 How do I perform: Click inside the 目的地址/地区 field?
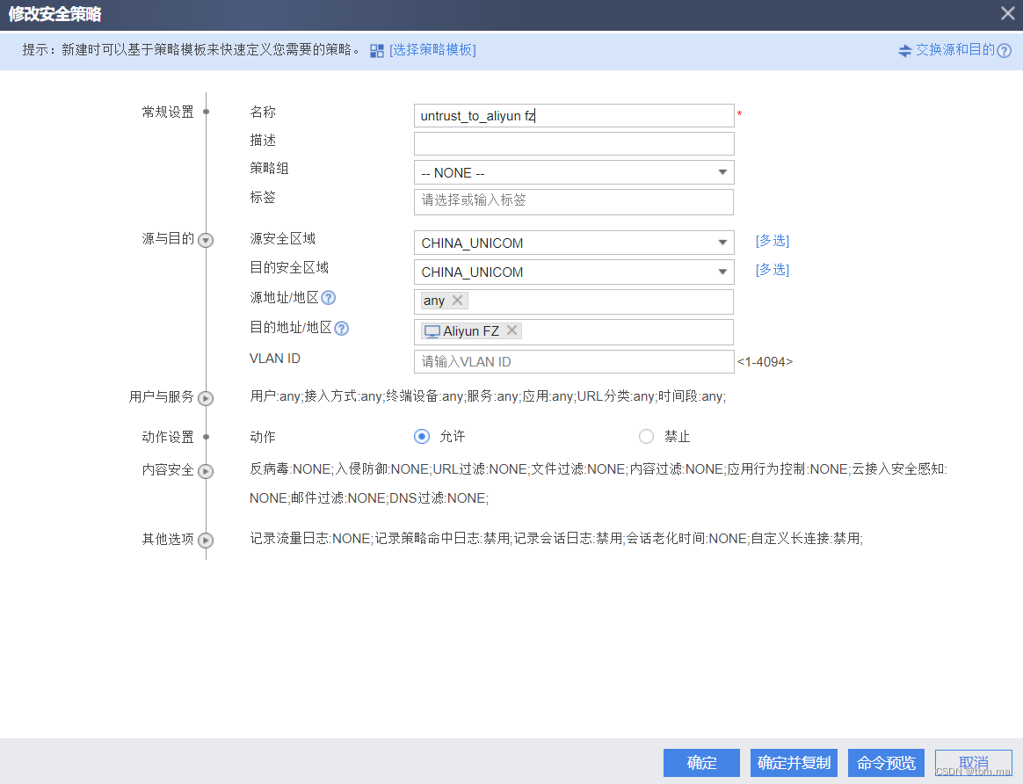pyautogui.click(x=574, y=332)
